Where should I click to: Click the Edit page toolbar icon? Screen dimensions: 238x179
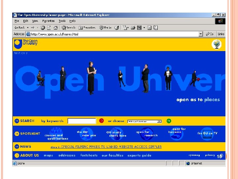(139, 28)
